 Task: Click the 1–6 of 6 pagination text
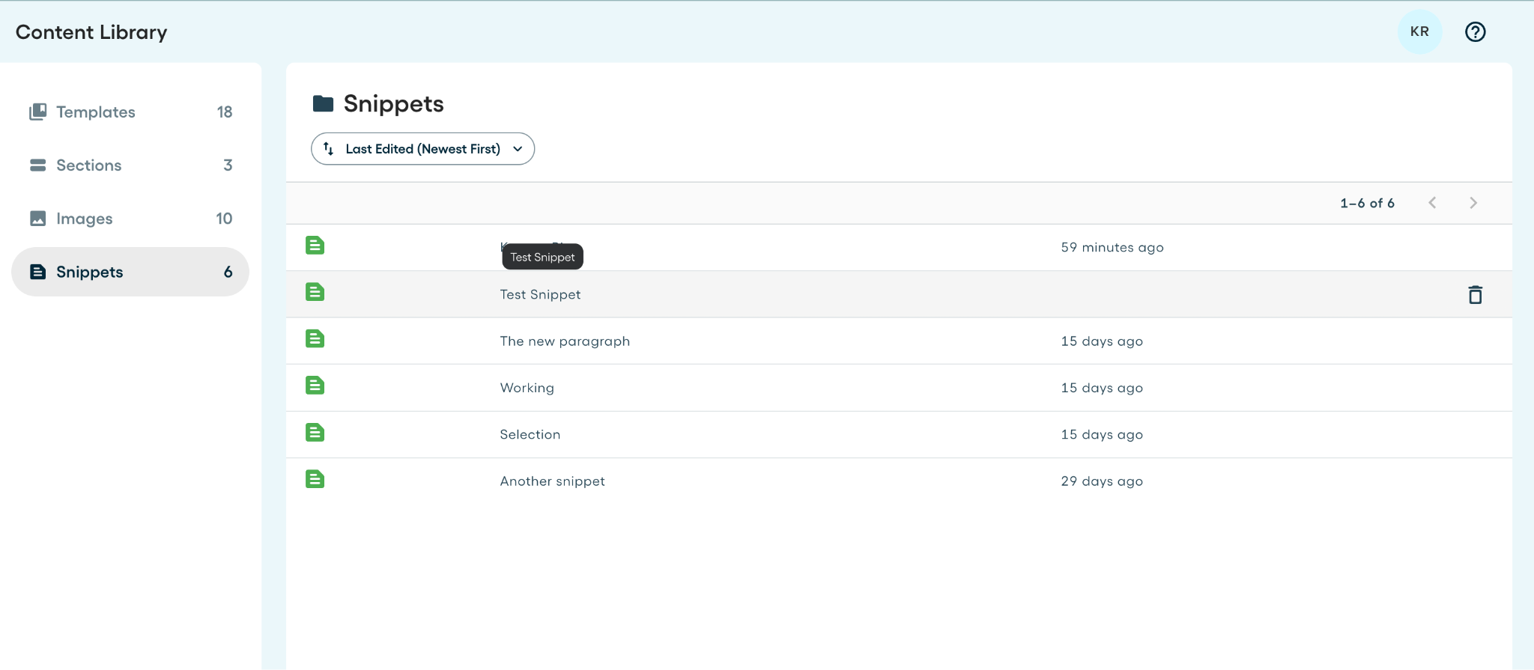click(1367, 203)
